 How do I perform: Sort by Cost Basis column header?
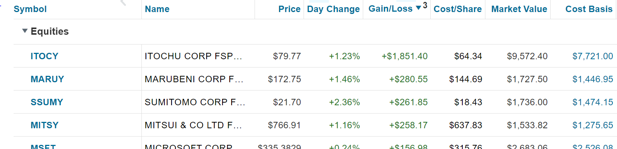[589, 9]
